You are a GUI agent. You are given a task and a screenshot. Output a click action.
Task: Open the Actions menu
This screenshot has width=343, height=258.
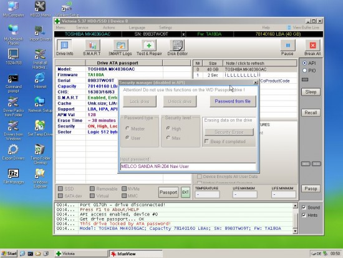[109, 27]
